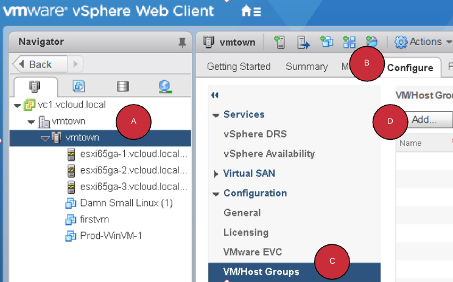453x282 pixels.
Task: Select the Damn Small Linux (1) VM
Action: (x=126, y=203)
